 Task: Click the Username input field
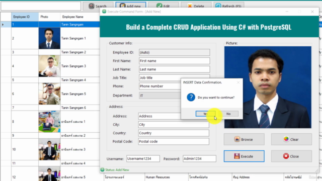[143, 159]
